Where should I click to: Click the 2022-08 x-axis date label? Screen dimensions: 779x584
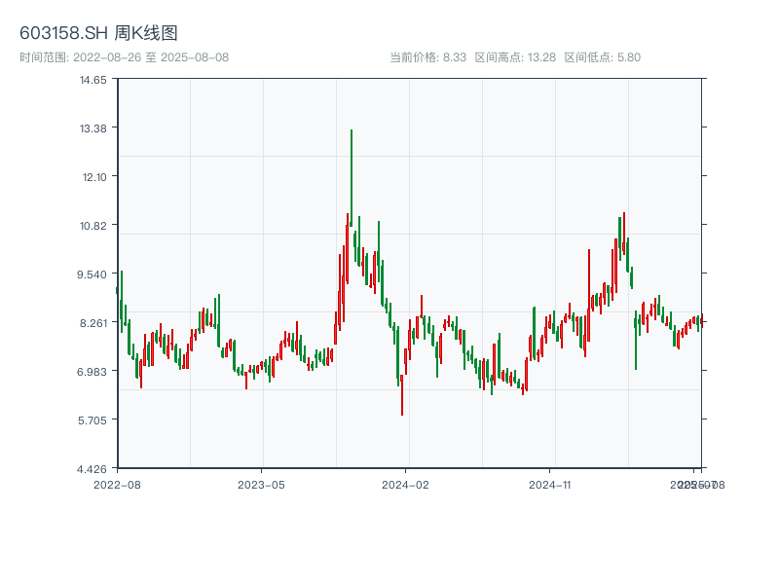tap(117, 484)
